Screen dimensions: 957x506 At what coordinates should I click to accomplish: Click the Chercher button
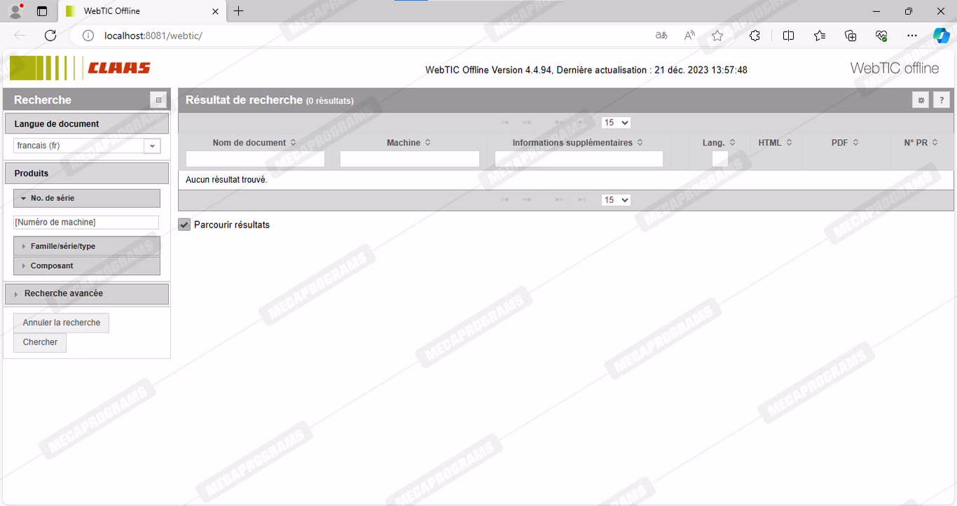click(x=40, y=342)
